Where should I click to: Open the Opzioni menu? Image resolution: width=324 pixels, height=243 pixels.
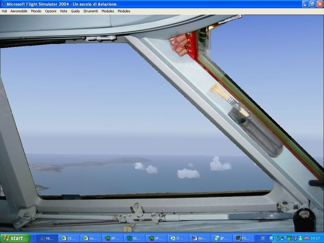click(x=51, y=11)
